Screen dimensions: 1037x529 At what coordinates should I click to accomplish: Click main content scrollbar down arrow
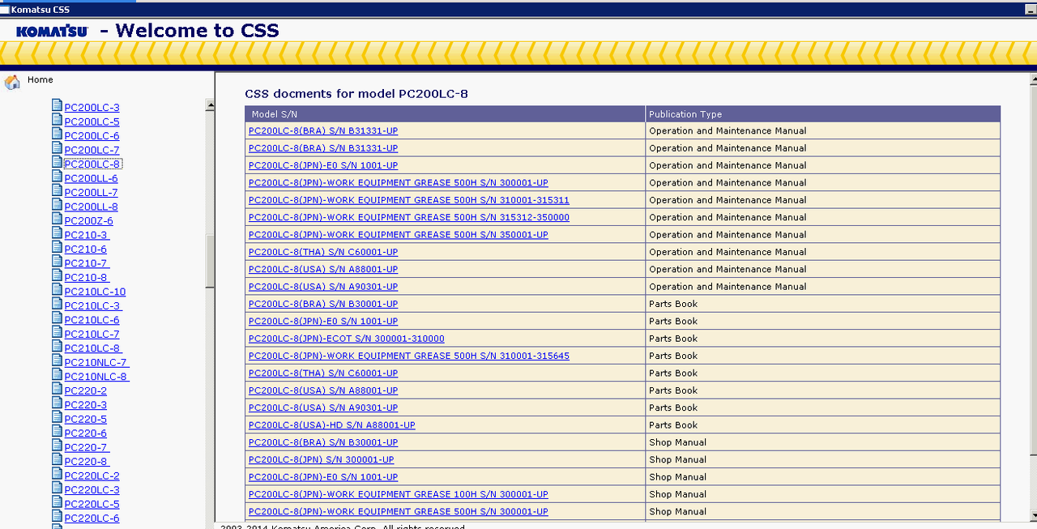1032,514
